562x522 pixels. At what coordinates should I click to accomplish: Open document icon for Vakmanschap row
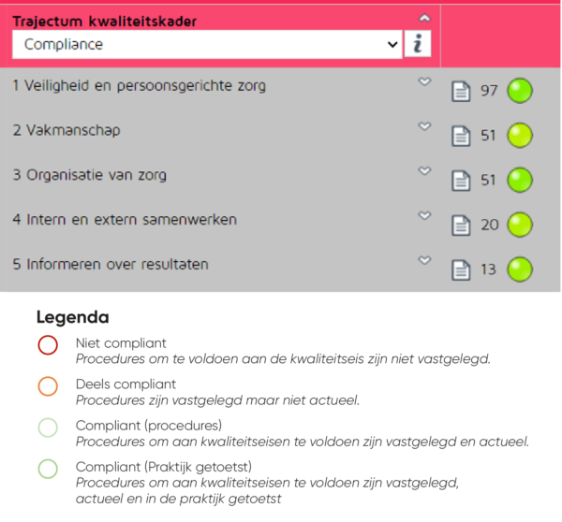click(x=461, y=136)
